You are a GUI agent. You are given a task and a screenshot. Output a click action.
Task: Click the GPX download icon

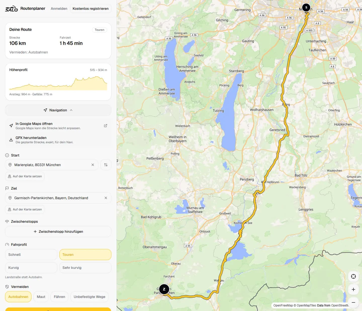point(11,140)
